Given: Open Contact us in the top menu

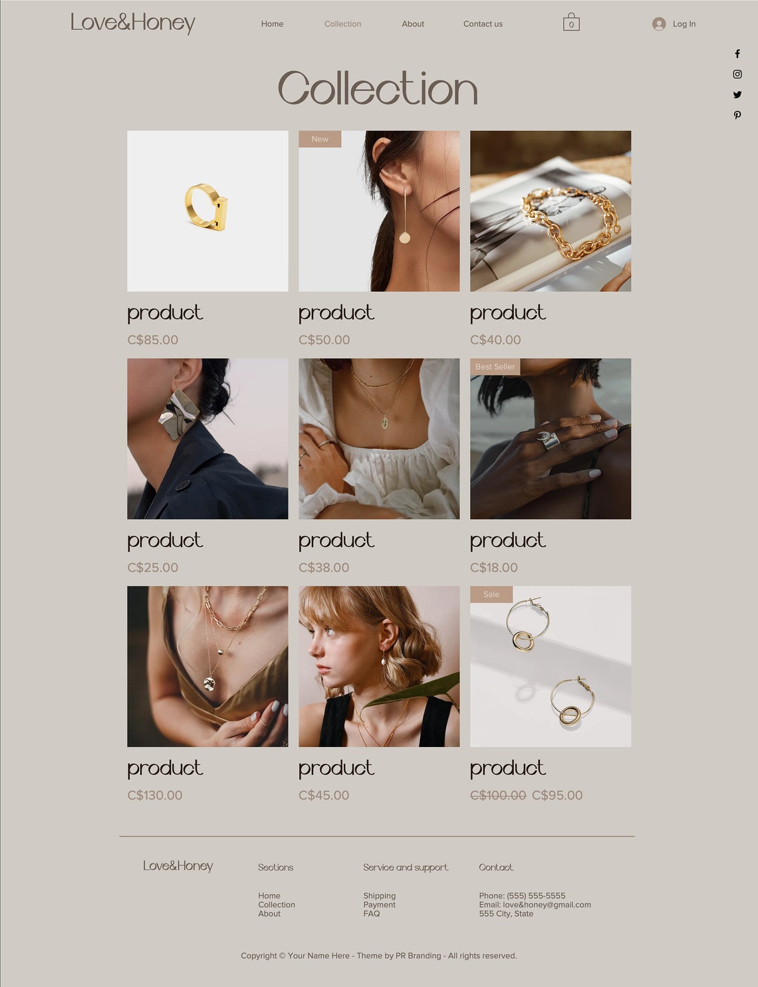Looking at the screenshot, I should pyautogui.click(x=483, y=24).
